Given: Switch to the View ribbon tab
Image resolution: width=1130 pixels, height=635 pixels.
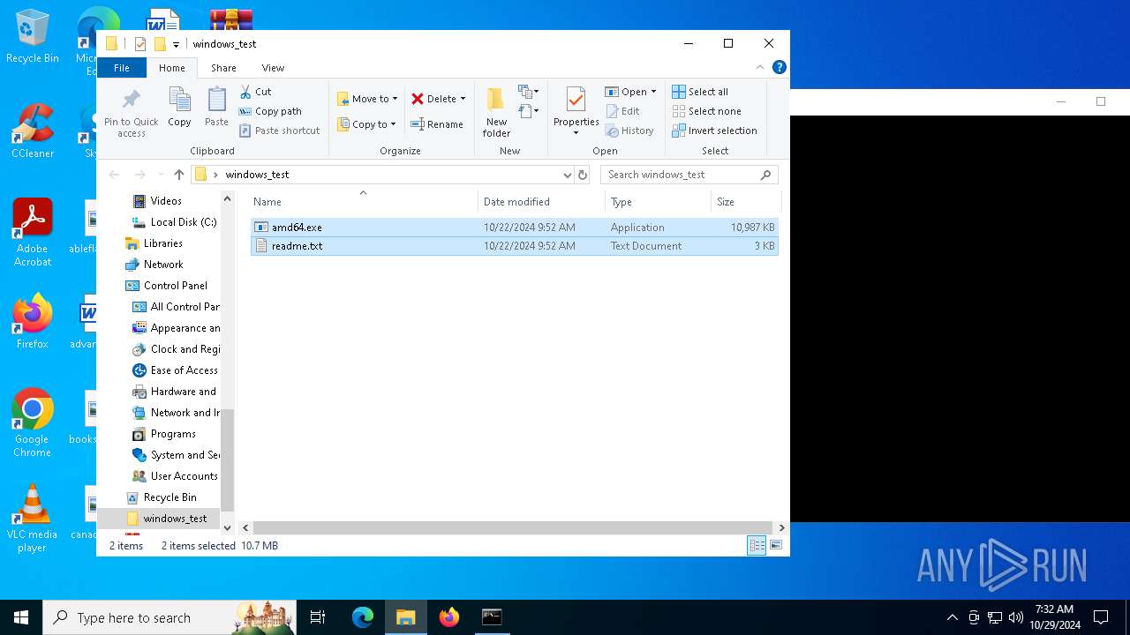Looking at the screenshot, I should [273, 68].
